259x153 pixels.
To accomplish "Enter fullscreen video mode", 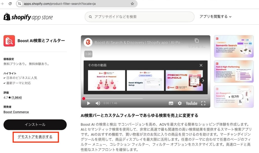I will click(203, 103).
